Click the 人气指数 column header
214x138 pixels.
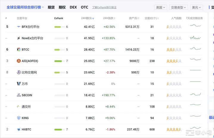176,18
